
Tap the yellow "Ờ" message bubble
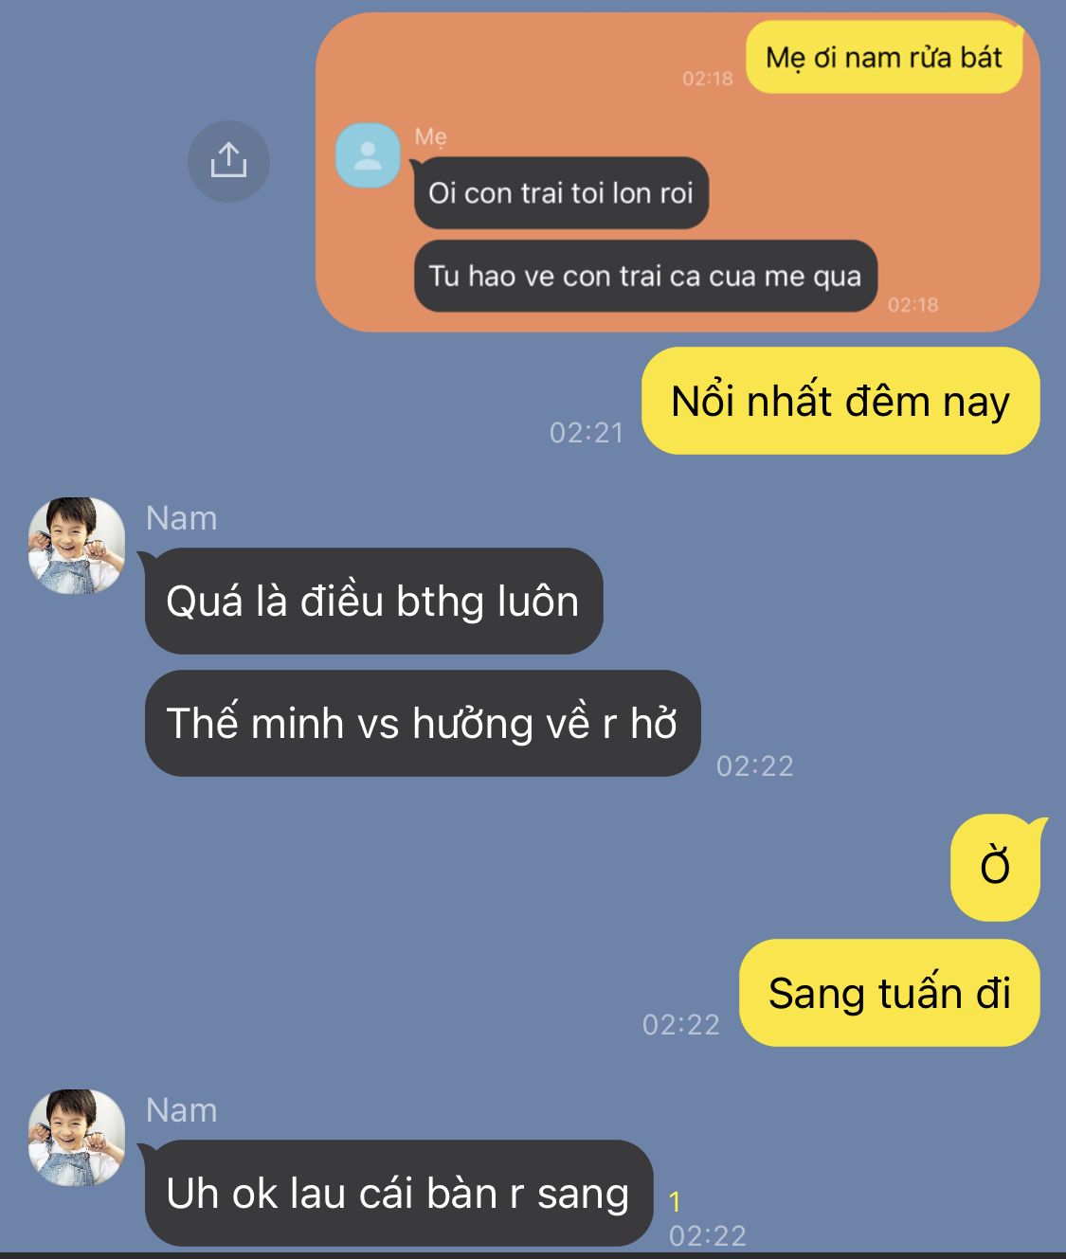996,867
